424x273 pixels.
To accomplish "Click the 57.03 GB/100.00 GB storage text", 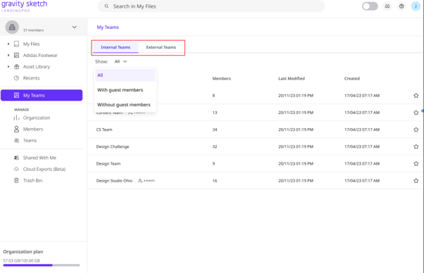I will click(22, 260).
